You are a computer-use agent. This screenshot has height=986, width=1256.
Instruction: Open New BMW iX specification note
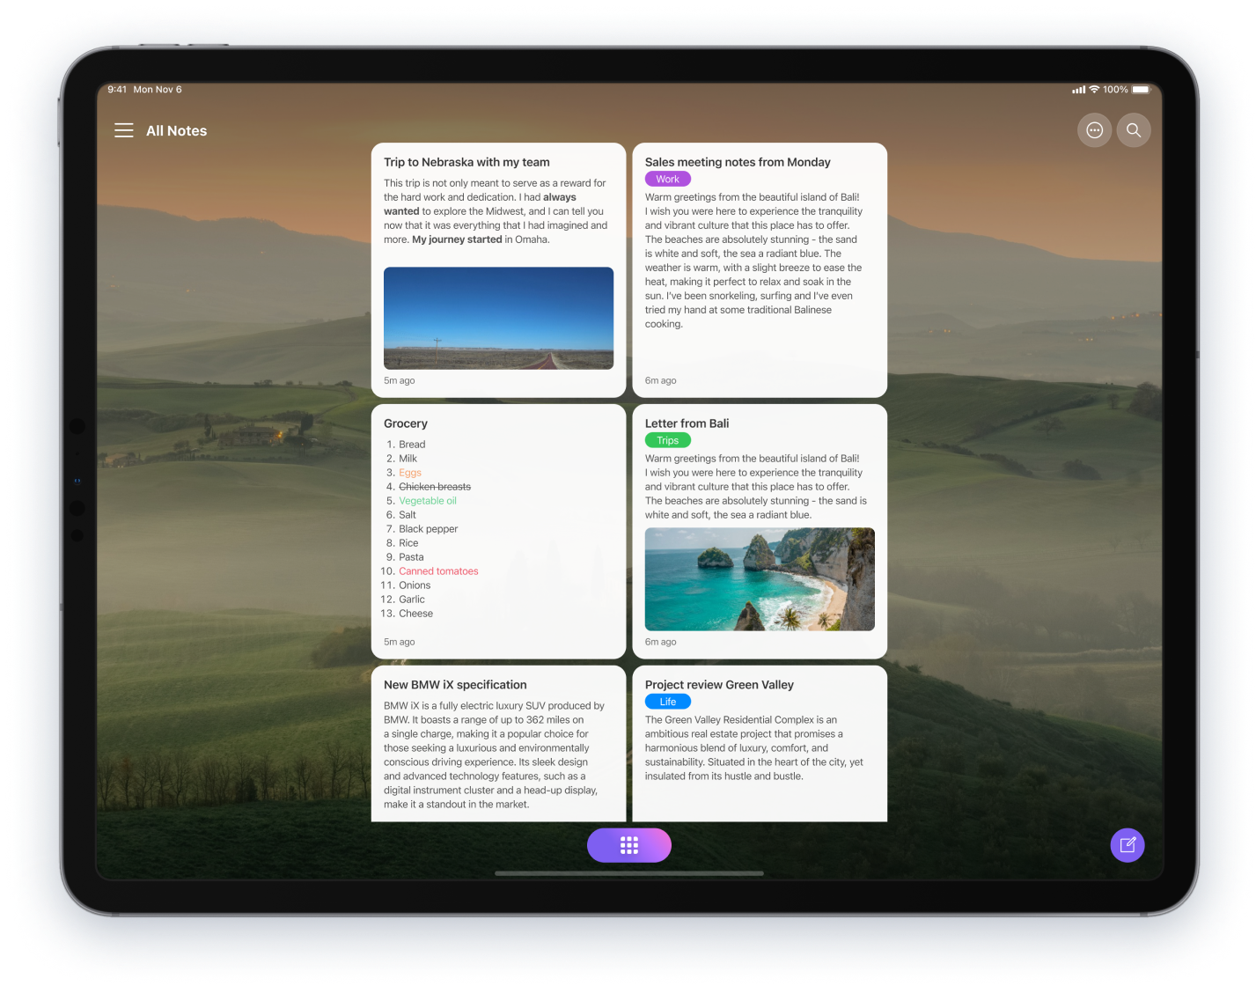[455, 685]
